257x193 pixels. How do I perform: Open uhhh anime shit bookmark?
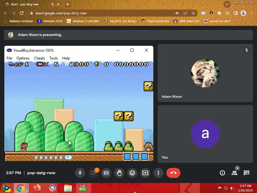(187, 21)
